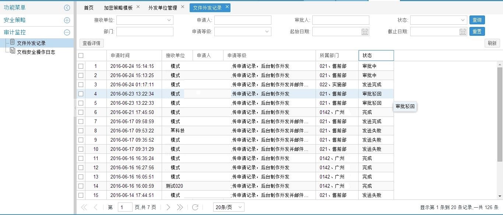
Task: Click inside the page number input field
Action: [x=125, y=207]
